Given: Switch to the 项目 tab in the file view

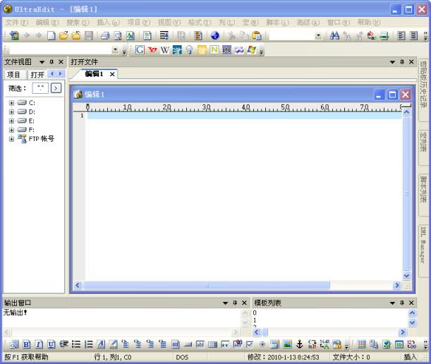Looking at the screenshot, I should tap(14, 75).
